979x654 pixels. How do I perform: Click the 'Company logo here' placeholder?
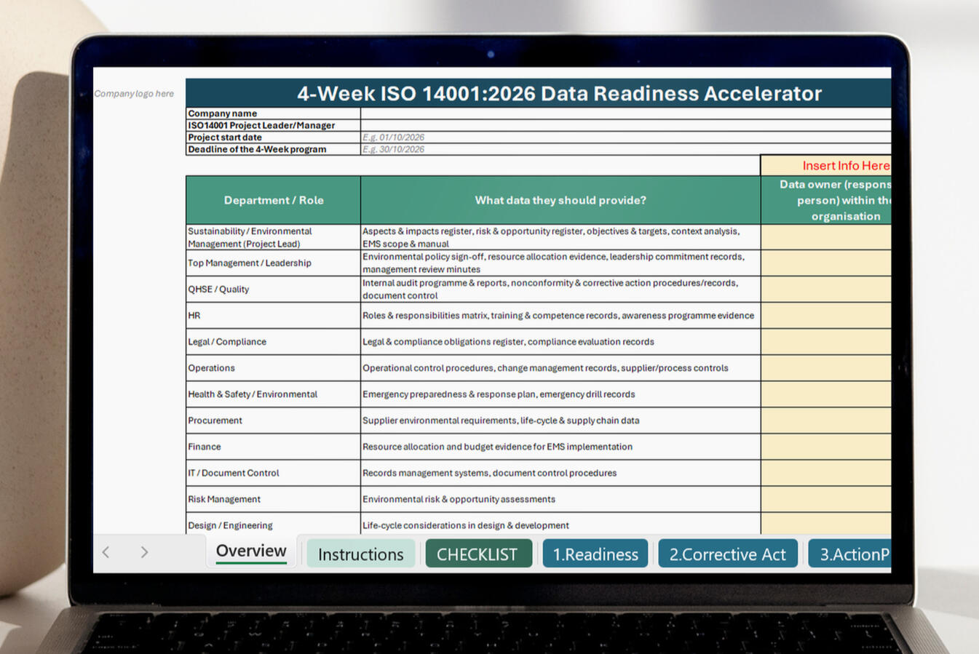click(x=134, y=94)
